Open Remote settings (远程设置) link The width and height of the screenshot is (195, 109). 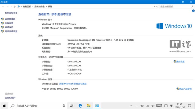click(x=9, y=23)
